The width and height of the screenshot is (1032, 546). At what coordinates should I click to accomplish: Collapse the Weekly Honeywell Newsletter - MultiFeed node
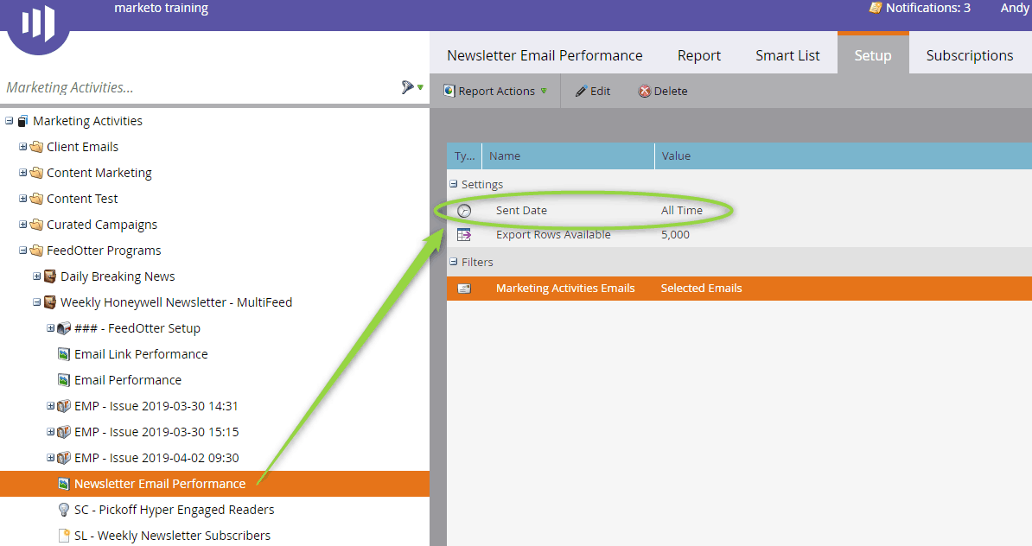36,302
